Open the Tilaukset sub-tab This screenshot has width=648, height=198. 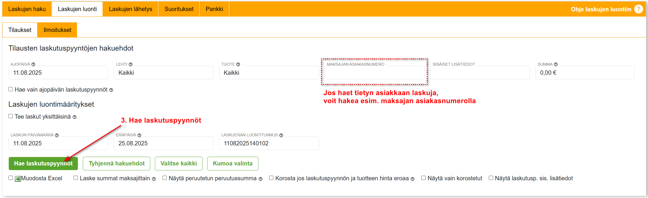coord(20,30)
